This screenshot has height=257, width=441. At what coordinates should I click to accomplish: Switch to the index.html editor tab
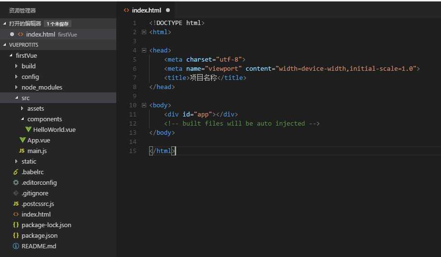pos(147,10)
